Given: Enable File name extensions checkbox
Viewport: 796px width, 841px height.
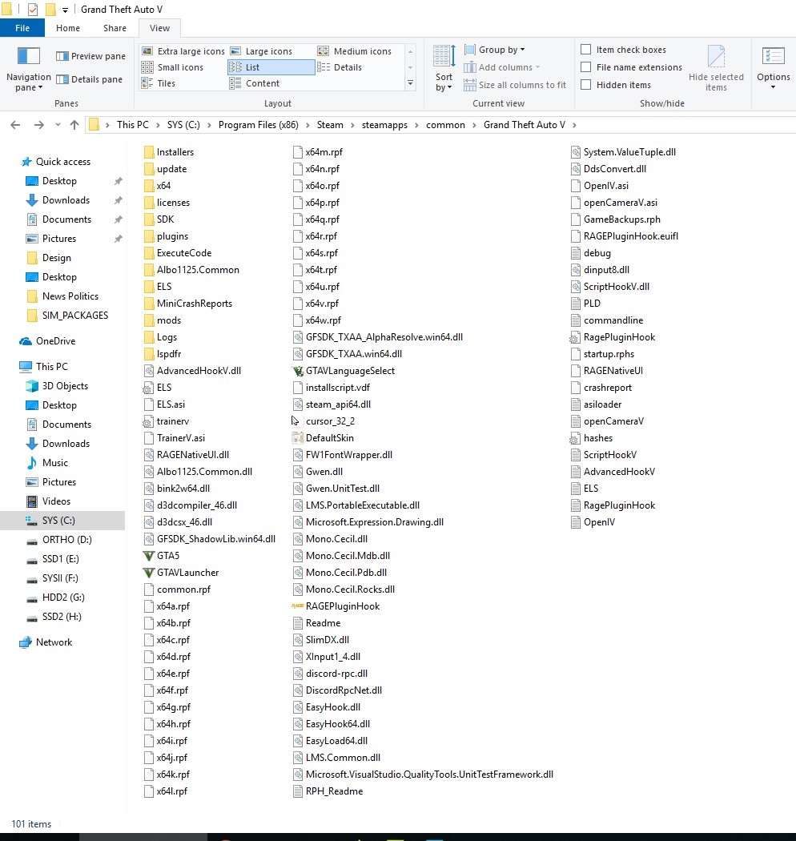Looking at the screenshot, I should [586, 67].
